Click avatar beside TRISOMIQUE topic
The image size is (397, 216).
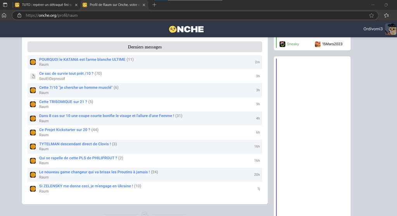click(33, 104)
